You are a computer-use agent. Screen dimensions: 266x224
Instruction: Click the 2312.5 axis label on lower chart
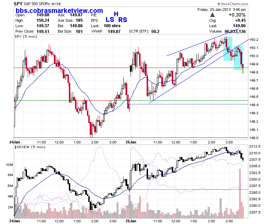click(x=255, y=147)
